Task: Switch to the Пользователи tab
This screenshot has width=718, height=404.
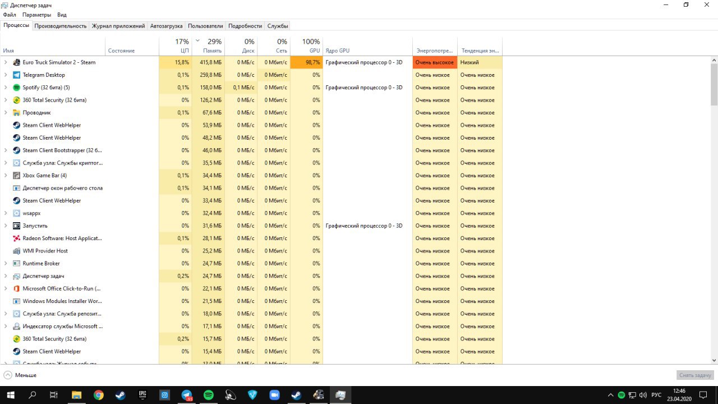Action: tap(205, 26)
